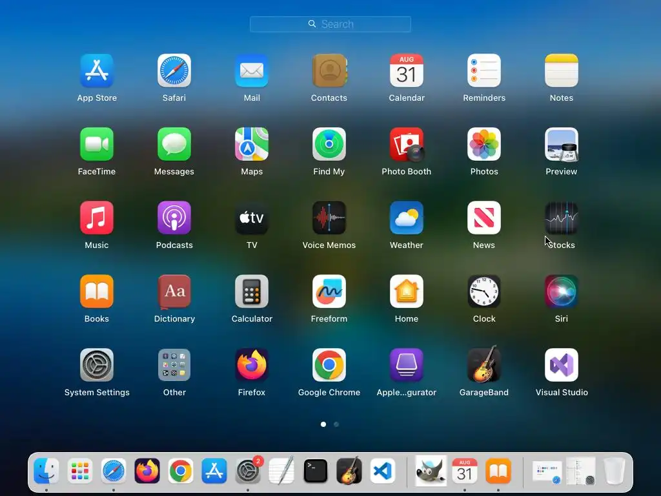
Task: Open Firefox from the Dock
Action: (147, 471)
